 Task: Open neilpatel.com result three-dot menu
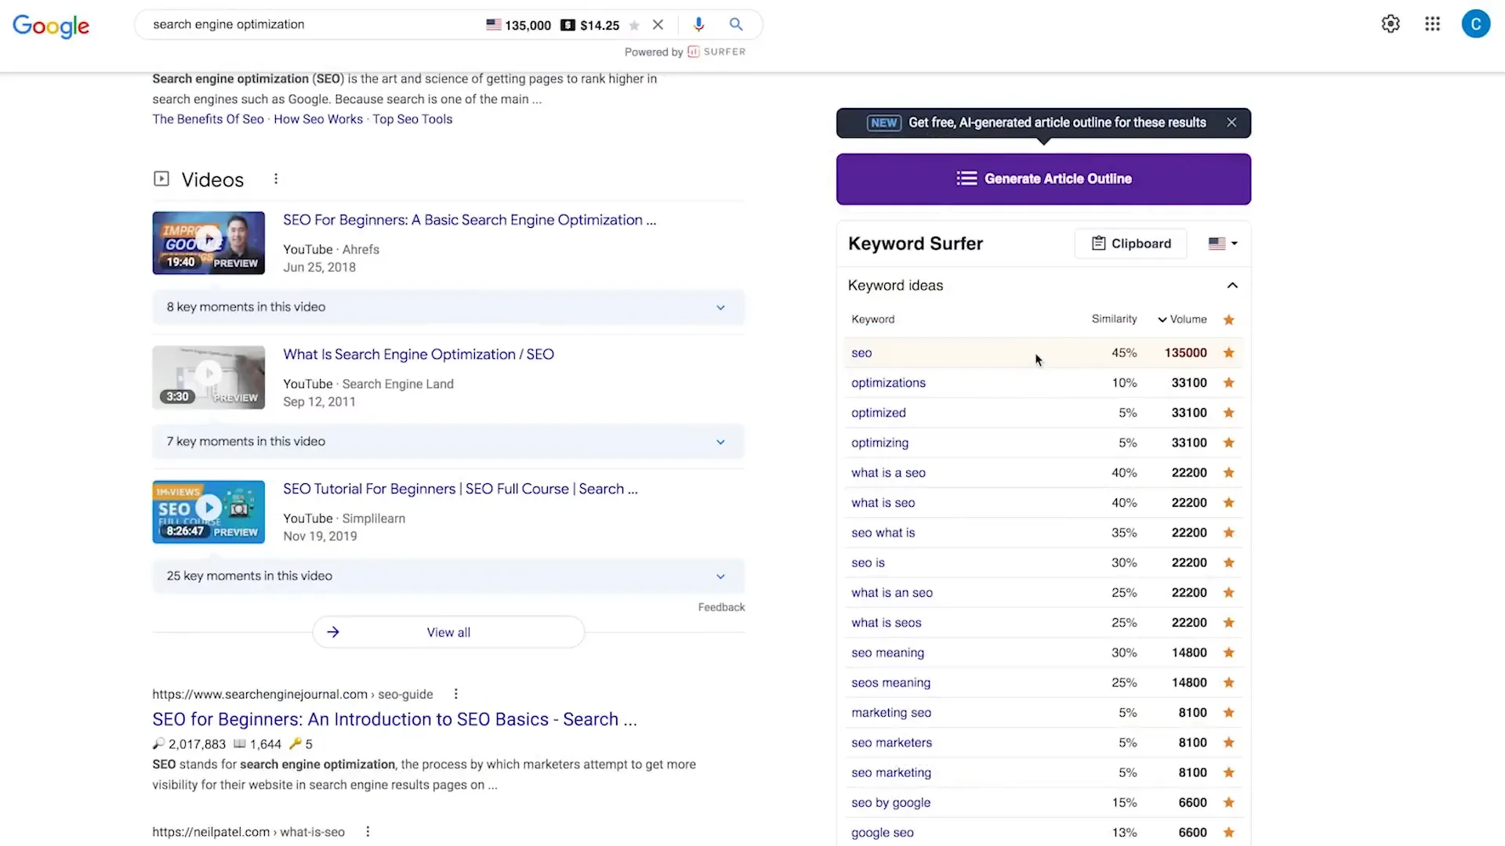coord(368,832)
